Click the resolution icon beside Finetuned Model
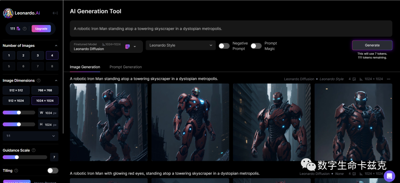The width and height of the screenshot is (400, 183). [x=104, y=44]
